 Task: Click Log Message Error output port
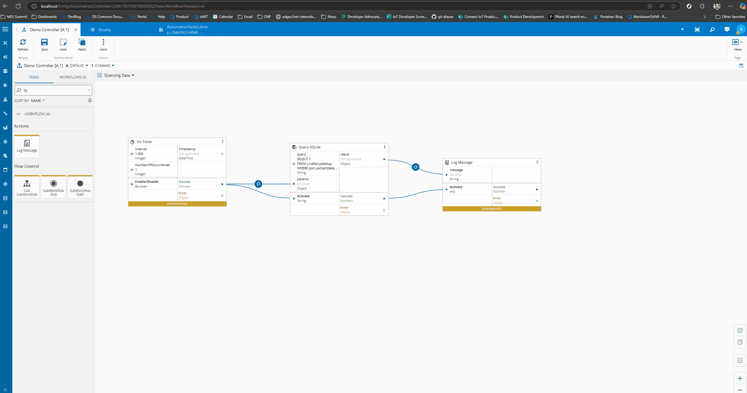click(537, 201)
